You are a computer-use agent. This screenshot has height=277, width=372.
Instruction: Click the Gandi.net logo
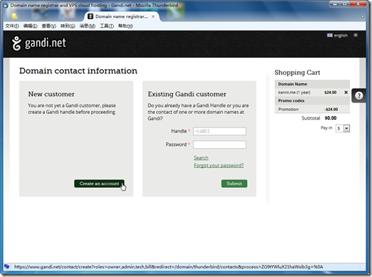click(x=39, y=43)
